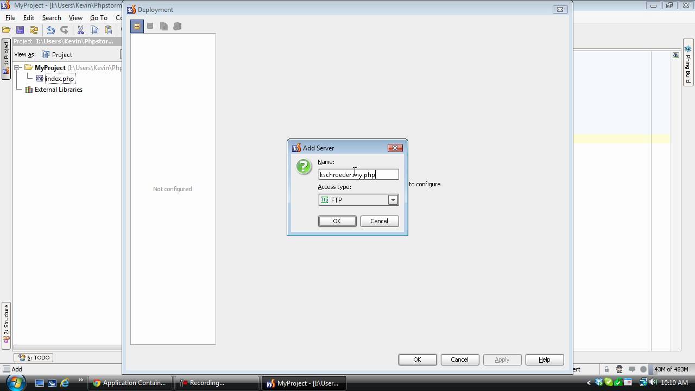Image resolution: width=695 pixels, height=391 pixels.
Task: Click the lock icon in PhpStorm status bar
Action: coord(606,369)
